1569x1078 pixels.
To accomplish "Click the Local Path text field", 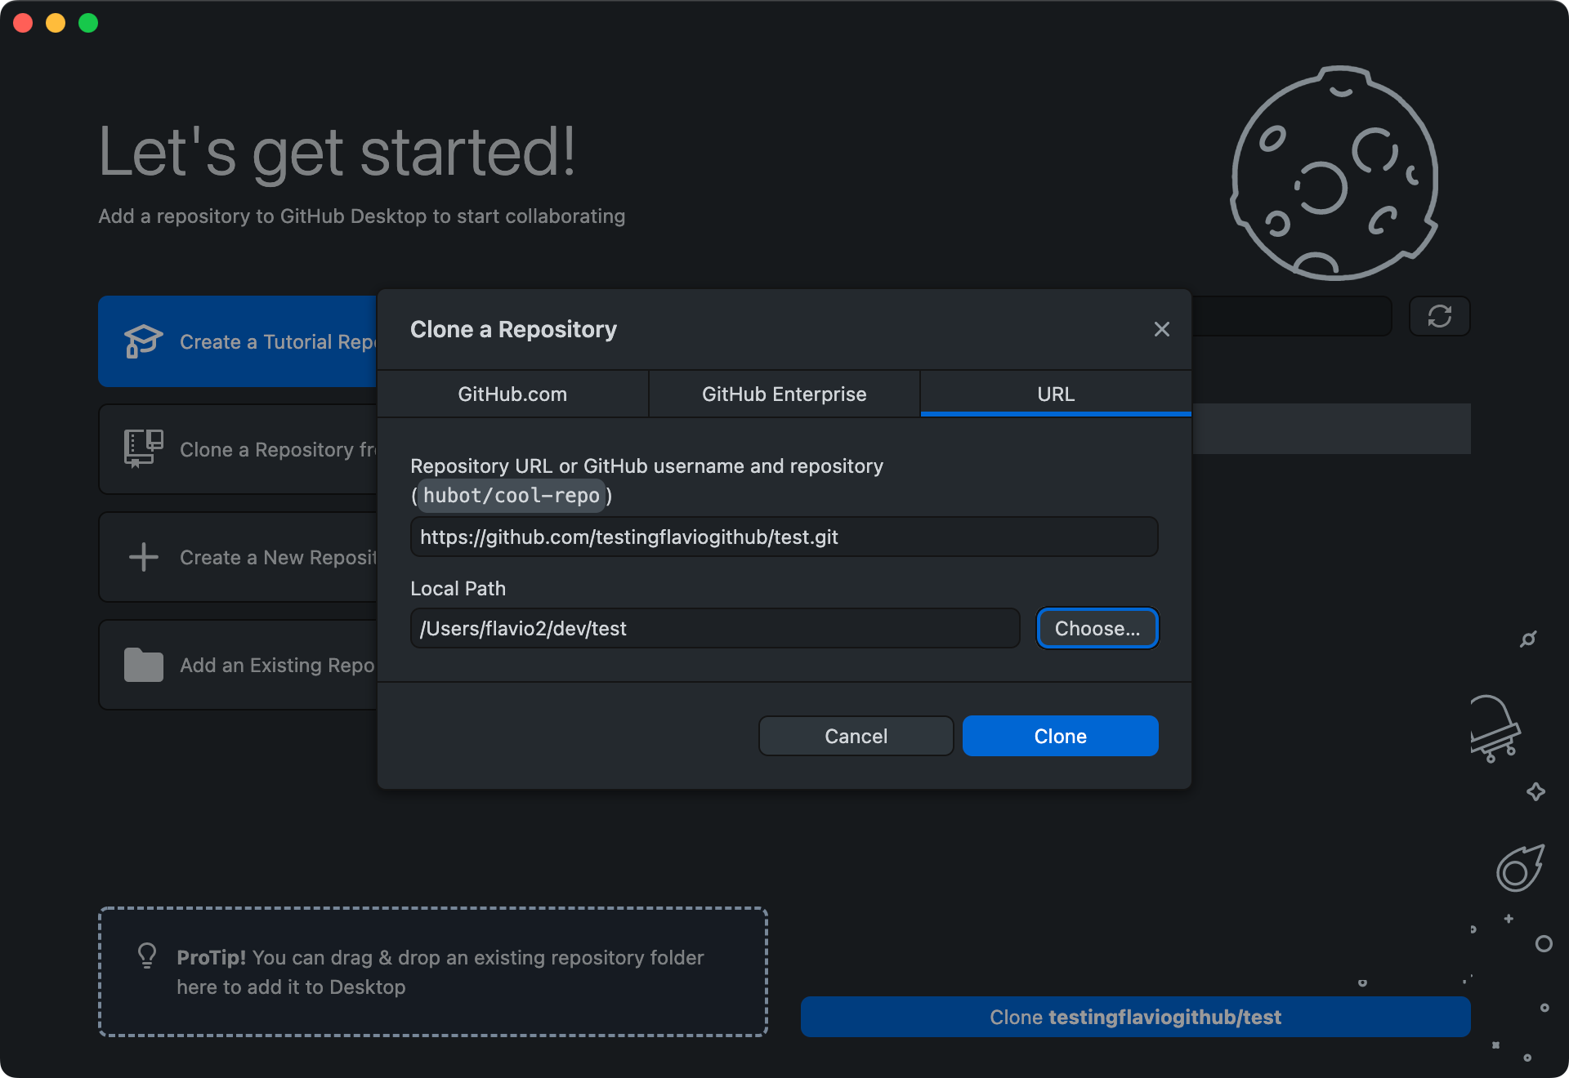I will (x=714, y=629).
